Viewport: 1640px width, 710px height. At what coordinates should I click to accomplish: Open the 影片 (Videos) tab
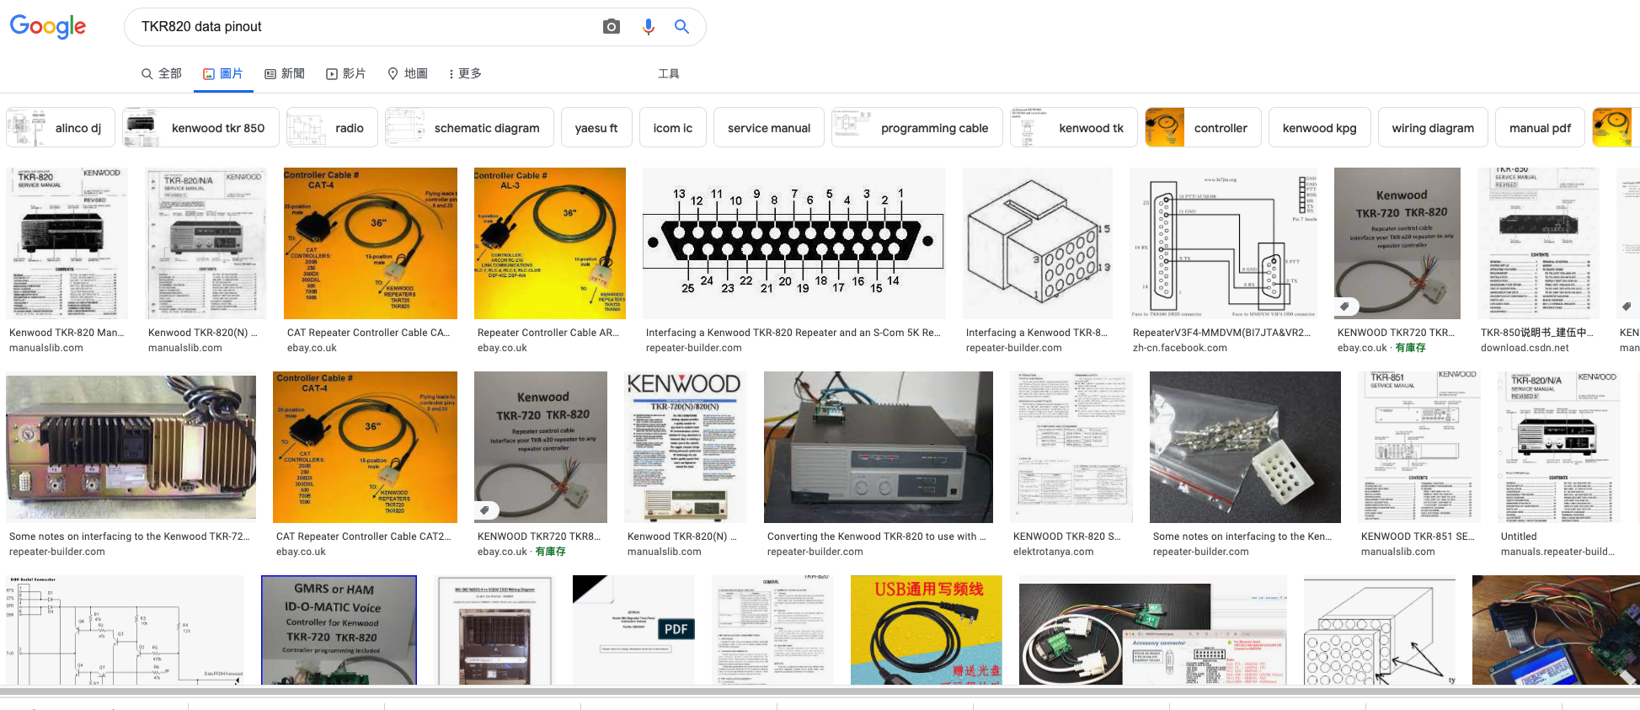coord(346,73)
